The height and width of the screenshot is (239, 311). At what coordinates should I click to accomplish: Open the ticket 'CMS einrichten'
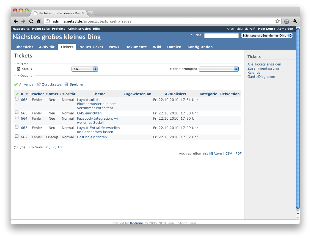[89, 113]
